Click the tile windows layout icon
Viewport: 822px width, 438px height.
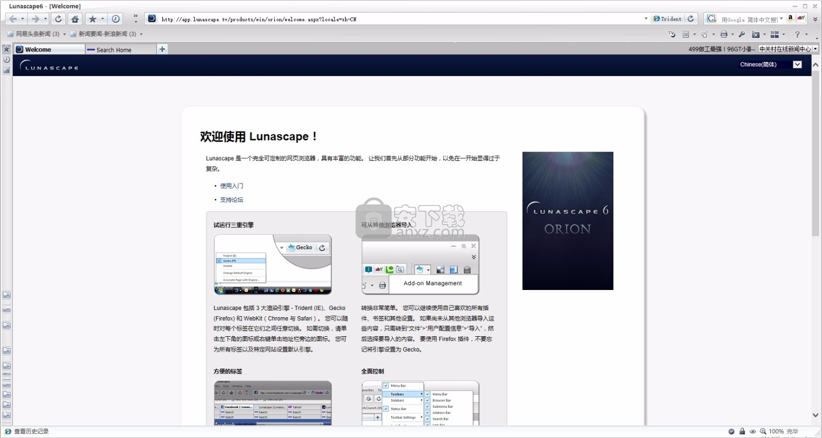775,34
